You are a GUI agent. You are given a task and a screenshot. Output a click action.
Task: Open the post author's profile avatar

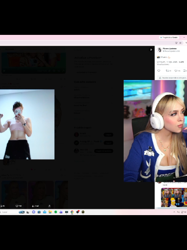point(159,50)
